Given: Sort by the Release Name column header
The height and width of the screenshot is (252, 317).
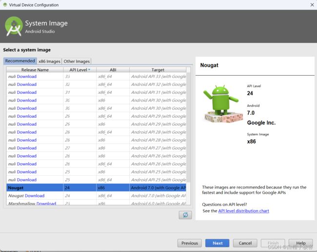Looking at the screenshot, I should 35,70.
